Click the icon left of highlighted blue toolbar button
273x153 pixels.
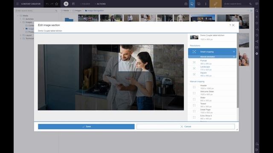186,4
